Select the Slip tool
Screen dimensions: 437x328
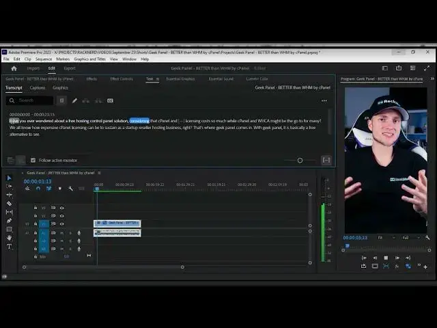pyautogui.click(x=9, y=212)
